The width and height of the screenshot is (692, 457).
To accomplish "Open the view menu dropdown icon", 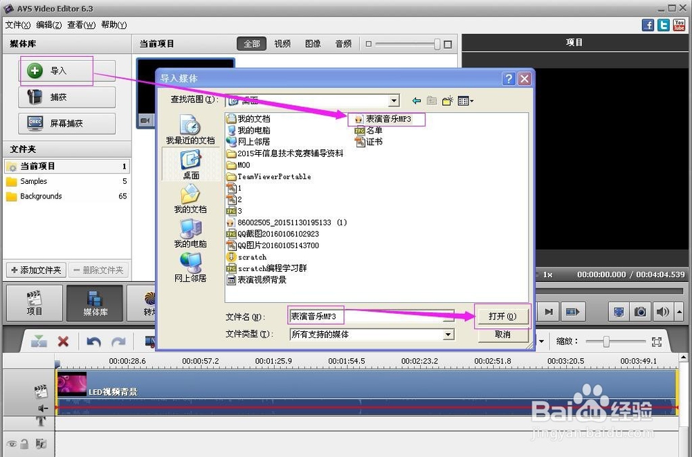I will click(x=466, y=101).
